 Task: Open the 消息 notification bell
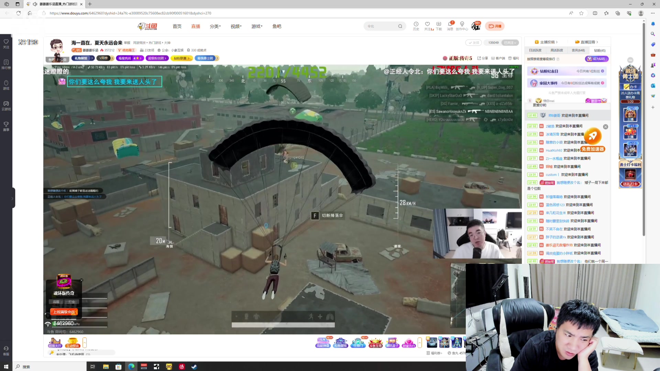pyautogui.click(x=450, y=26)
